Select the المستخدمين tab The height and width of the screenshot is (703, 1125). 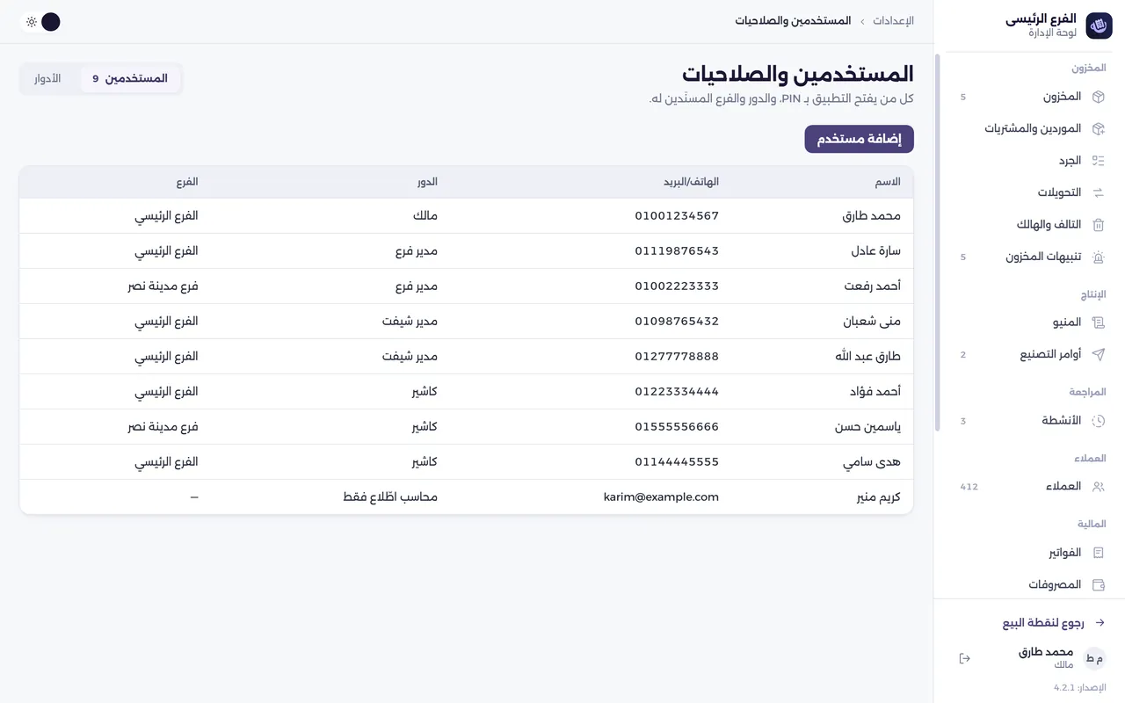tap(130, 78)
